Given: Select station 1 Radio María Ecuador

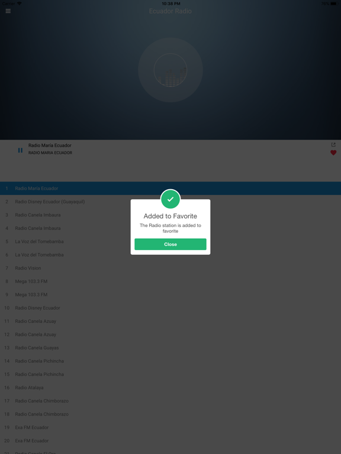Looking at the screenshot, I should (170, 188).
